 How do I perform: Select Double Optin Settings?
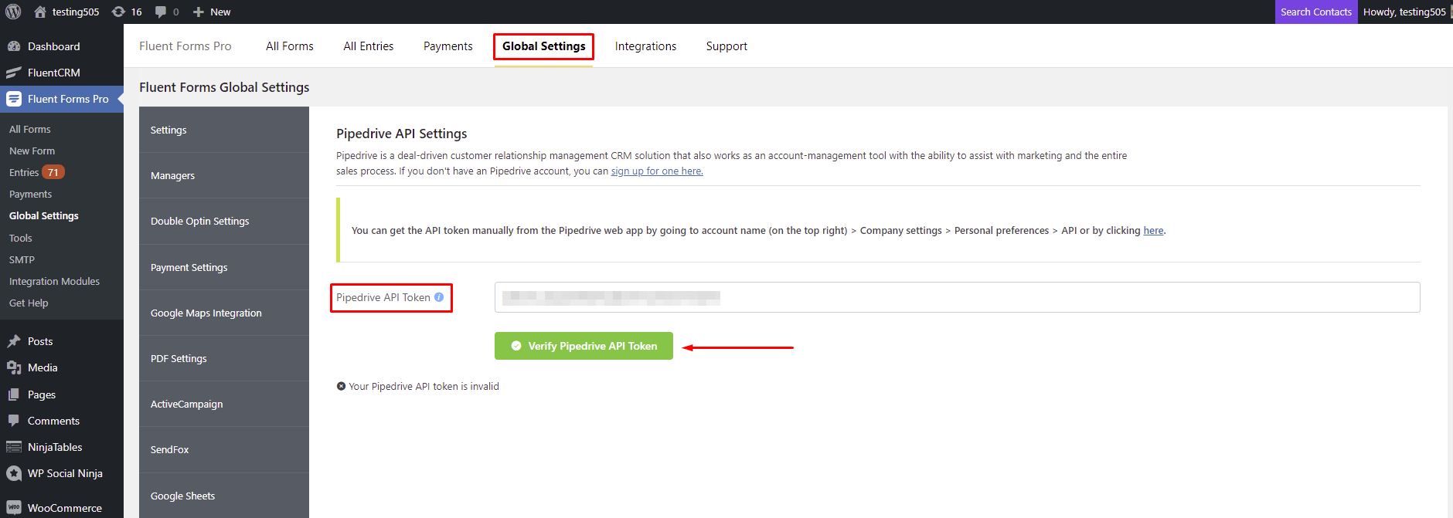pos(224,221)
